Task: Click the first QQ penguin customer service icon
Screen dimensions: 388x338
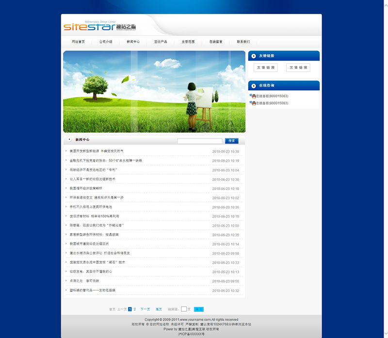Action: [253, 96]
